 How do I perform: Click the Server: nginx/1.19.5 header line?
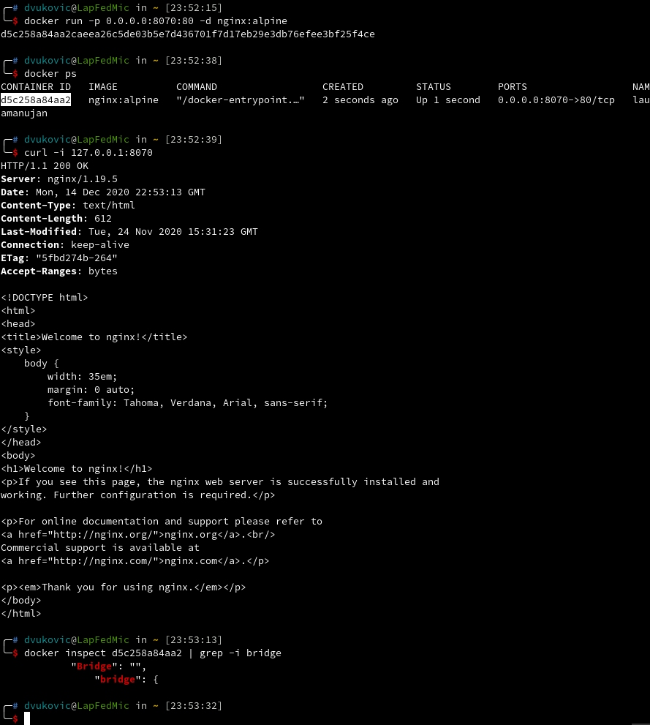click(x=59, y=179)
